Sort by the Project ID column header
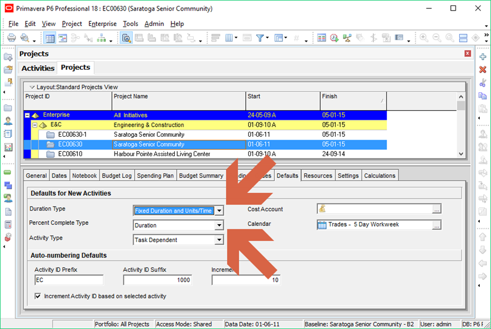 [x=67, y=101]
